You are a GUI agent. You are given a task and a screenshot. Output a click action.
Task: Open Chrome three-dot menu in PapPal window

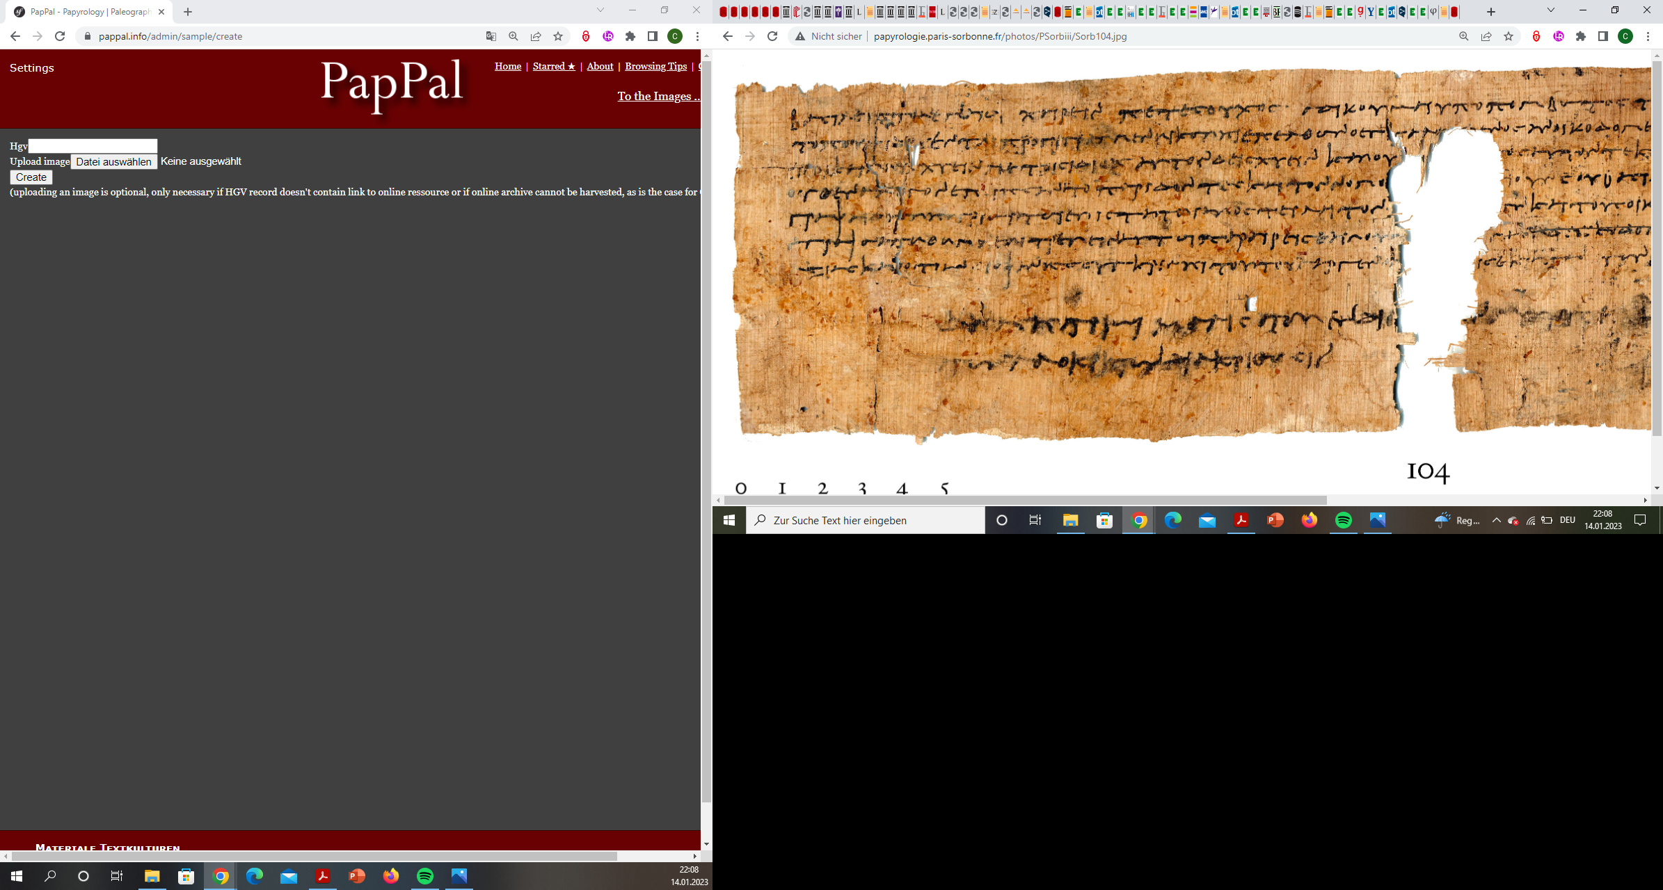[x=697, y=36]
